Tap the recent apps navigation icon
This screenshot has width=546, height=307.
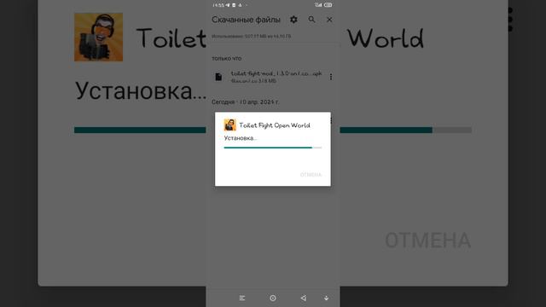(242, 298)
